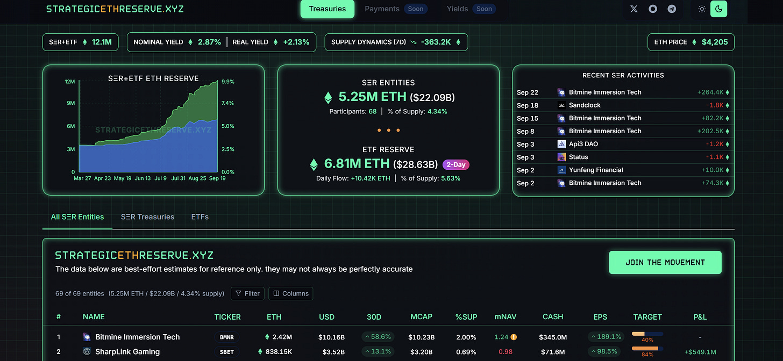Image resolution: width=783 pixels, height=361 pixels.
Task: Sort table by P&L column
Action: tap(700, 316)
